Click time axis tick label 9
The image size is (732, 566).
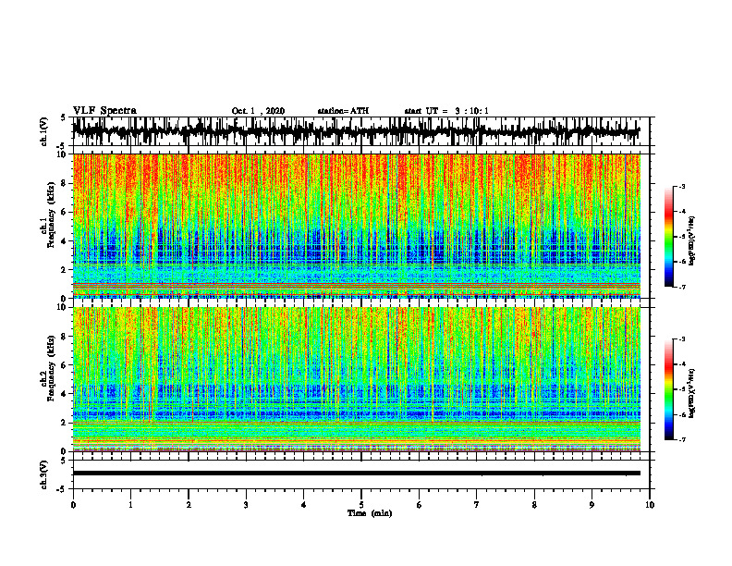click(592, 505)
